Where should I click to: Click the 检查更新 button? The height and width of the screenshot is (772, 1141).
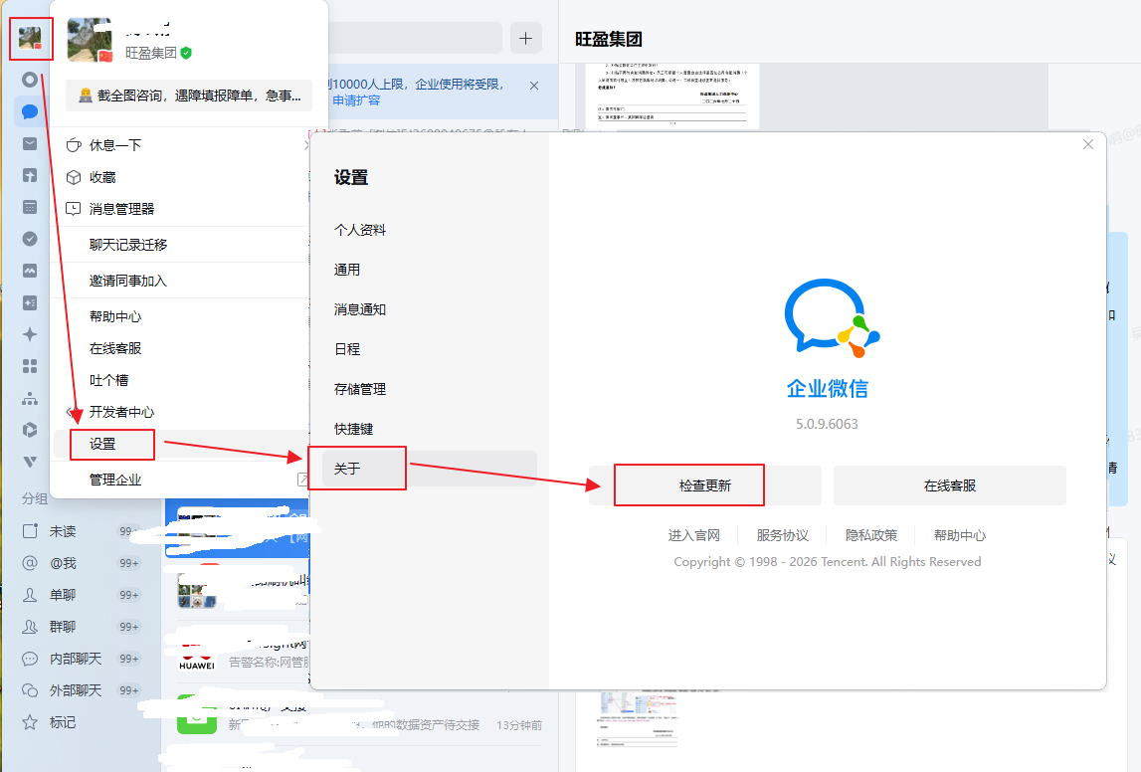point(705,485)
